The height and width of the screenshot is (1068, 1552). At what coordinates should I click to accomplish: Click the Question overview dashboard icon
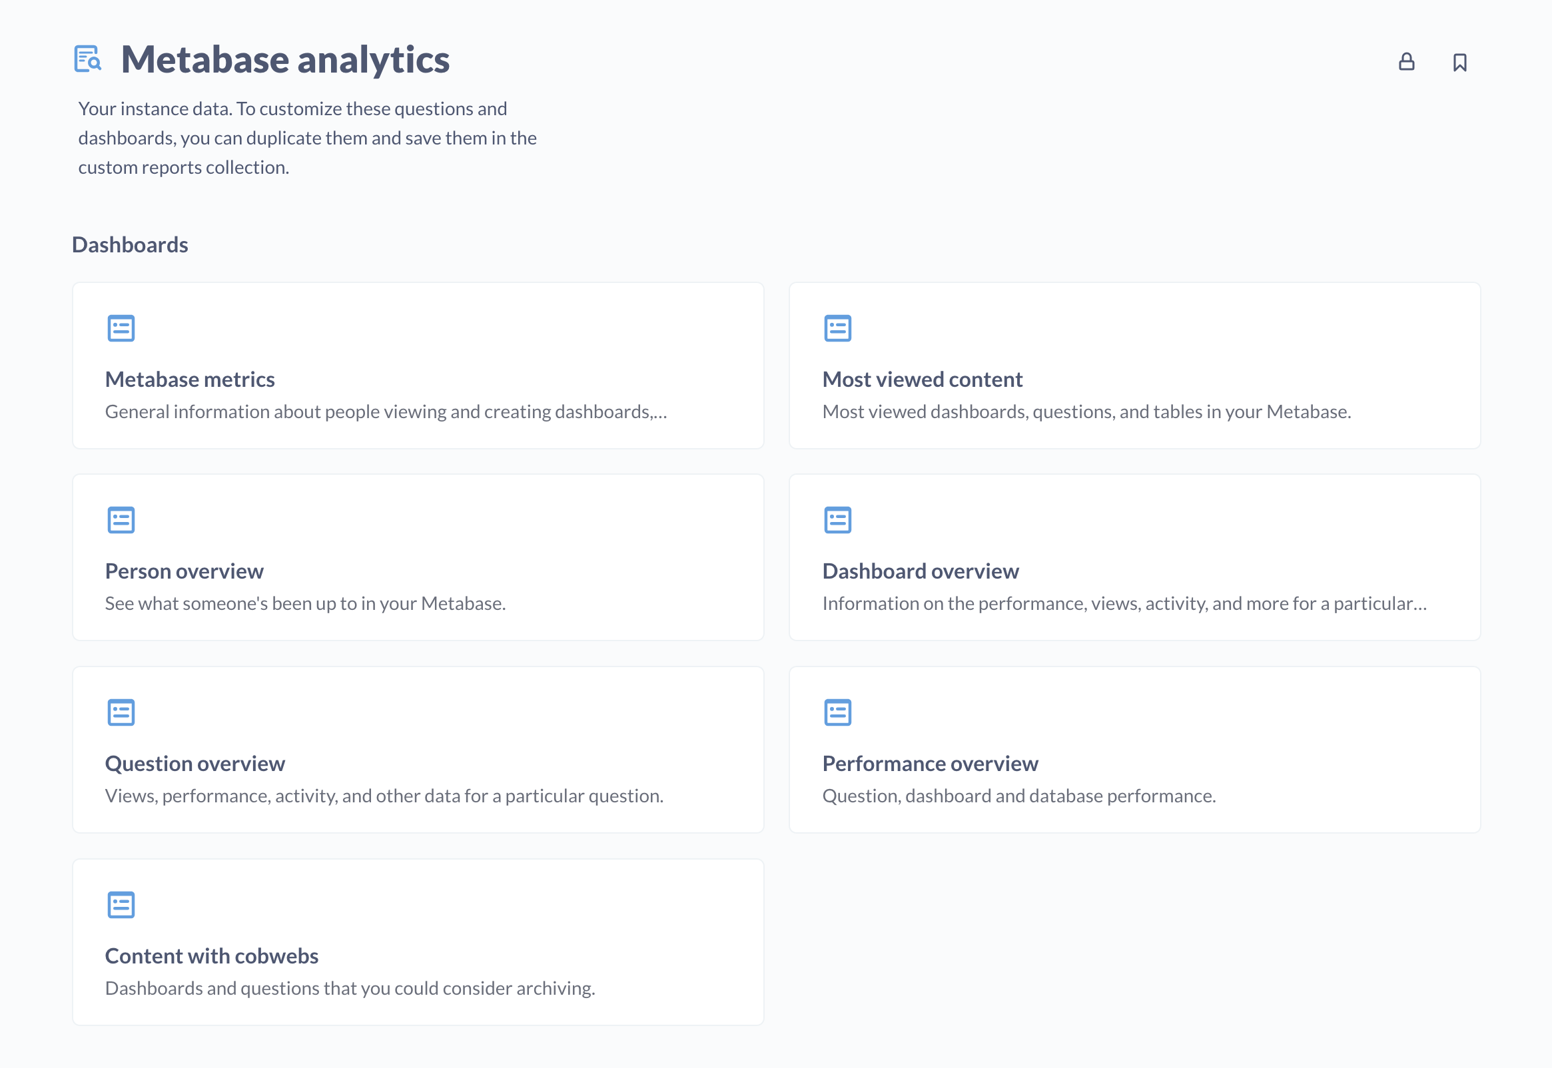121,712
